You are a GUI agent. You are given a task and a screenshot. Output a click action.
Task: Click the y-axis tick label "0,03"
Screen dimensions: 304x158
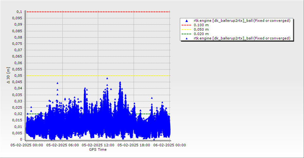pyautogui.click(x=18, y=101)
